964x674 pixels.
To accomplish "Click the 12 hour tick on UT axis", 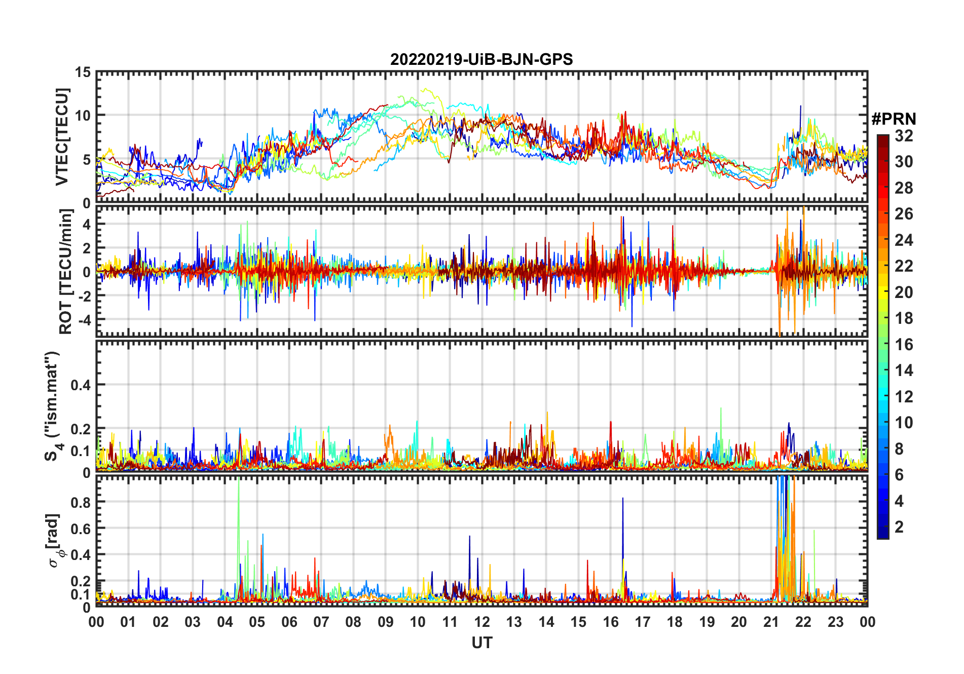I will click(482, 622).
